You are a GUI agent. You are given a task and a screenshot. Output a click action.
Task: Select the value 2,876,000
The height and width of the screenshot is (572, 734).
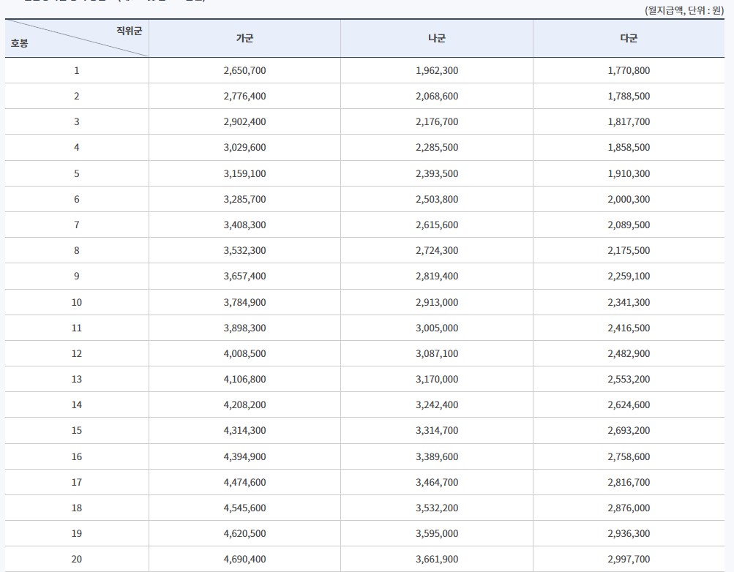coord(629,508)
